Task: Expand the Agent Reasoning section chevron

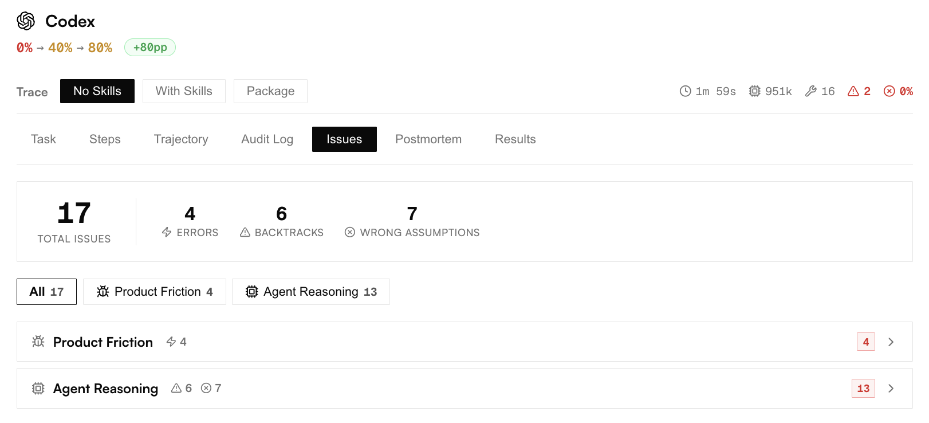Action: pos(891,389)
